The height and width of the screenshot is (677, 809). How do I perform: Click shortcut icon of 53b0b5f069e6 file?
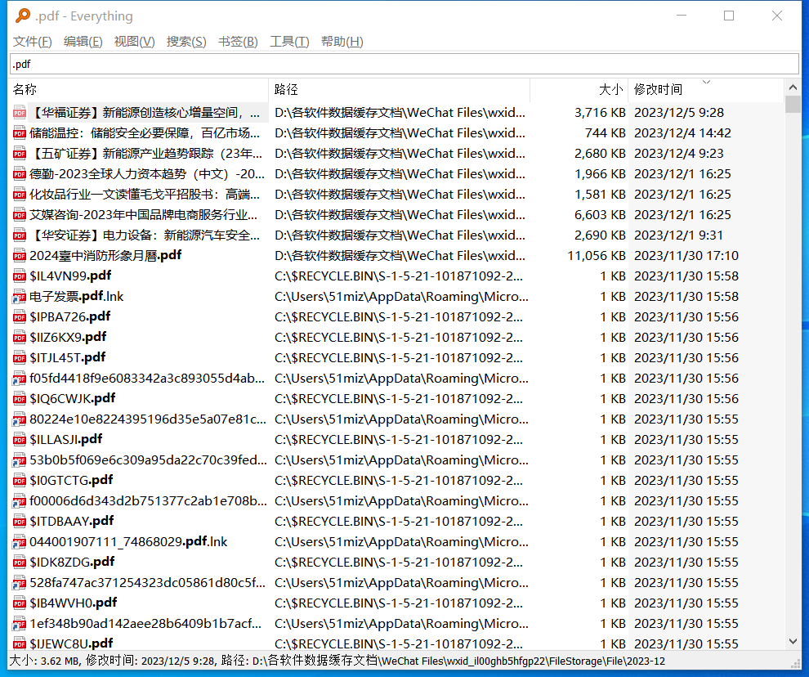pos(20,460)
